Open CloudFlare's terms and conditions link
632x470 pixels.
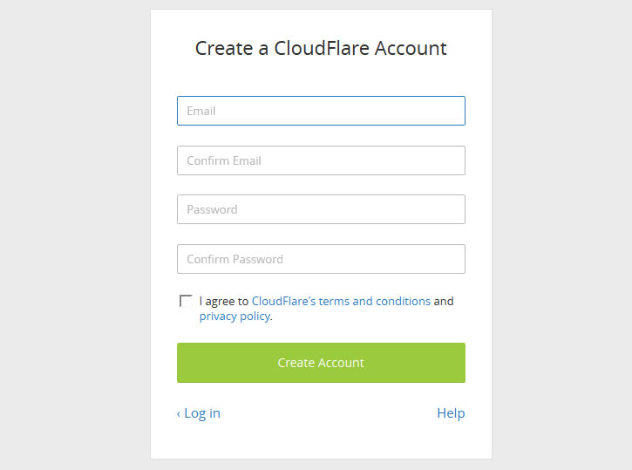tap(341, 301)
